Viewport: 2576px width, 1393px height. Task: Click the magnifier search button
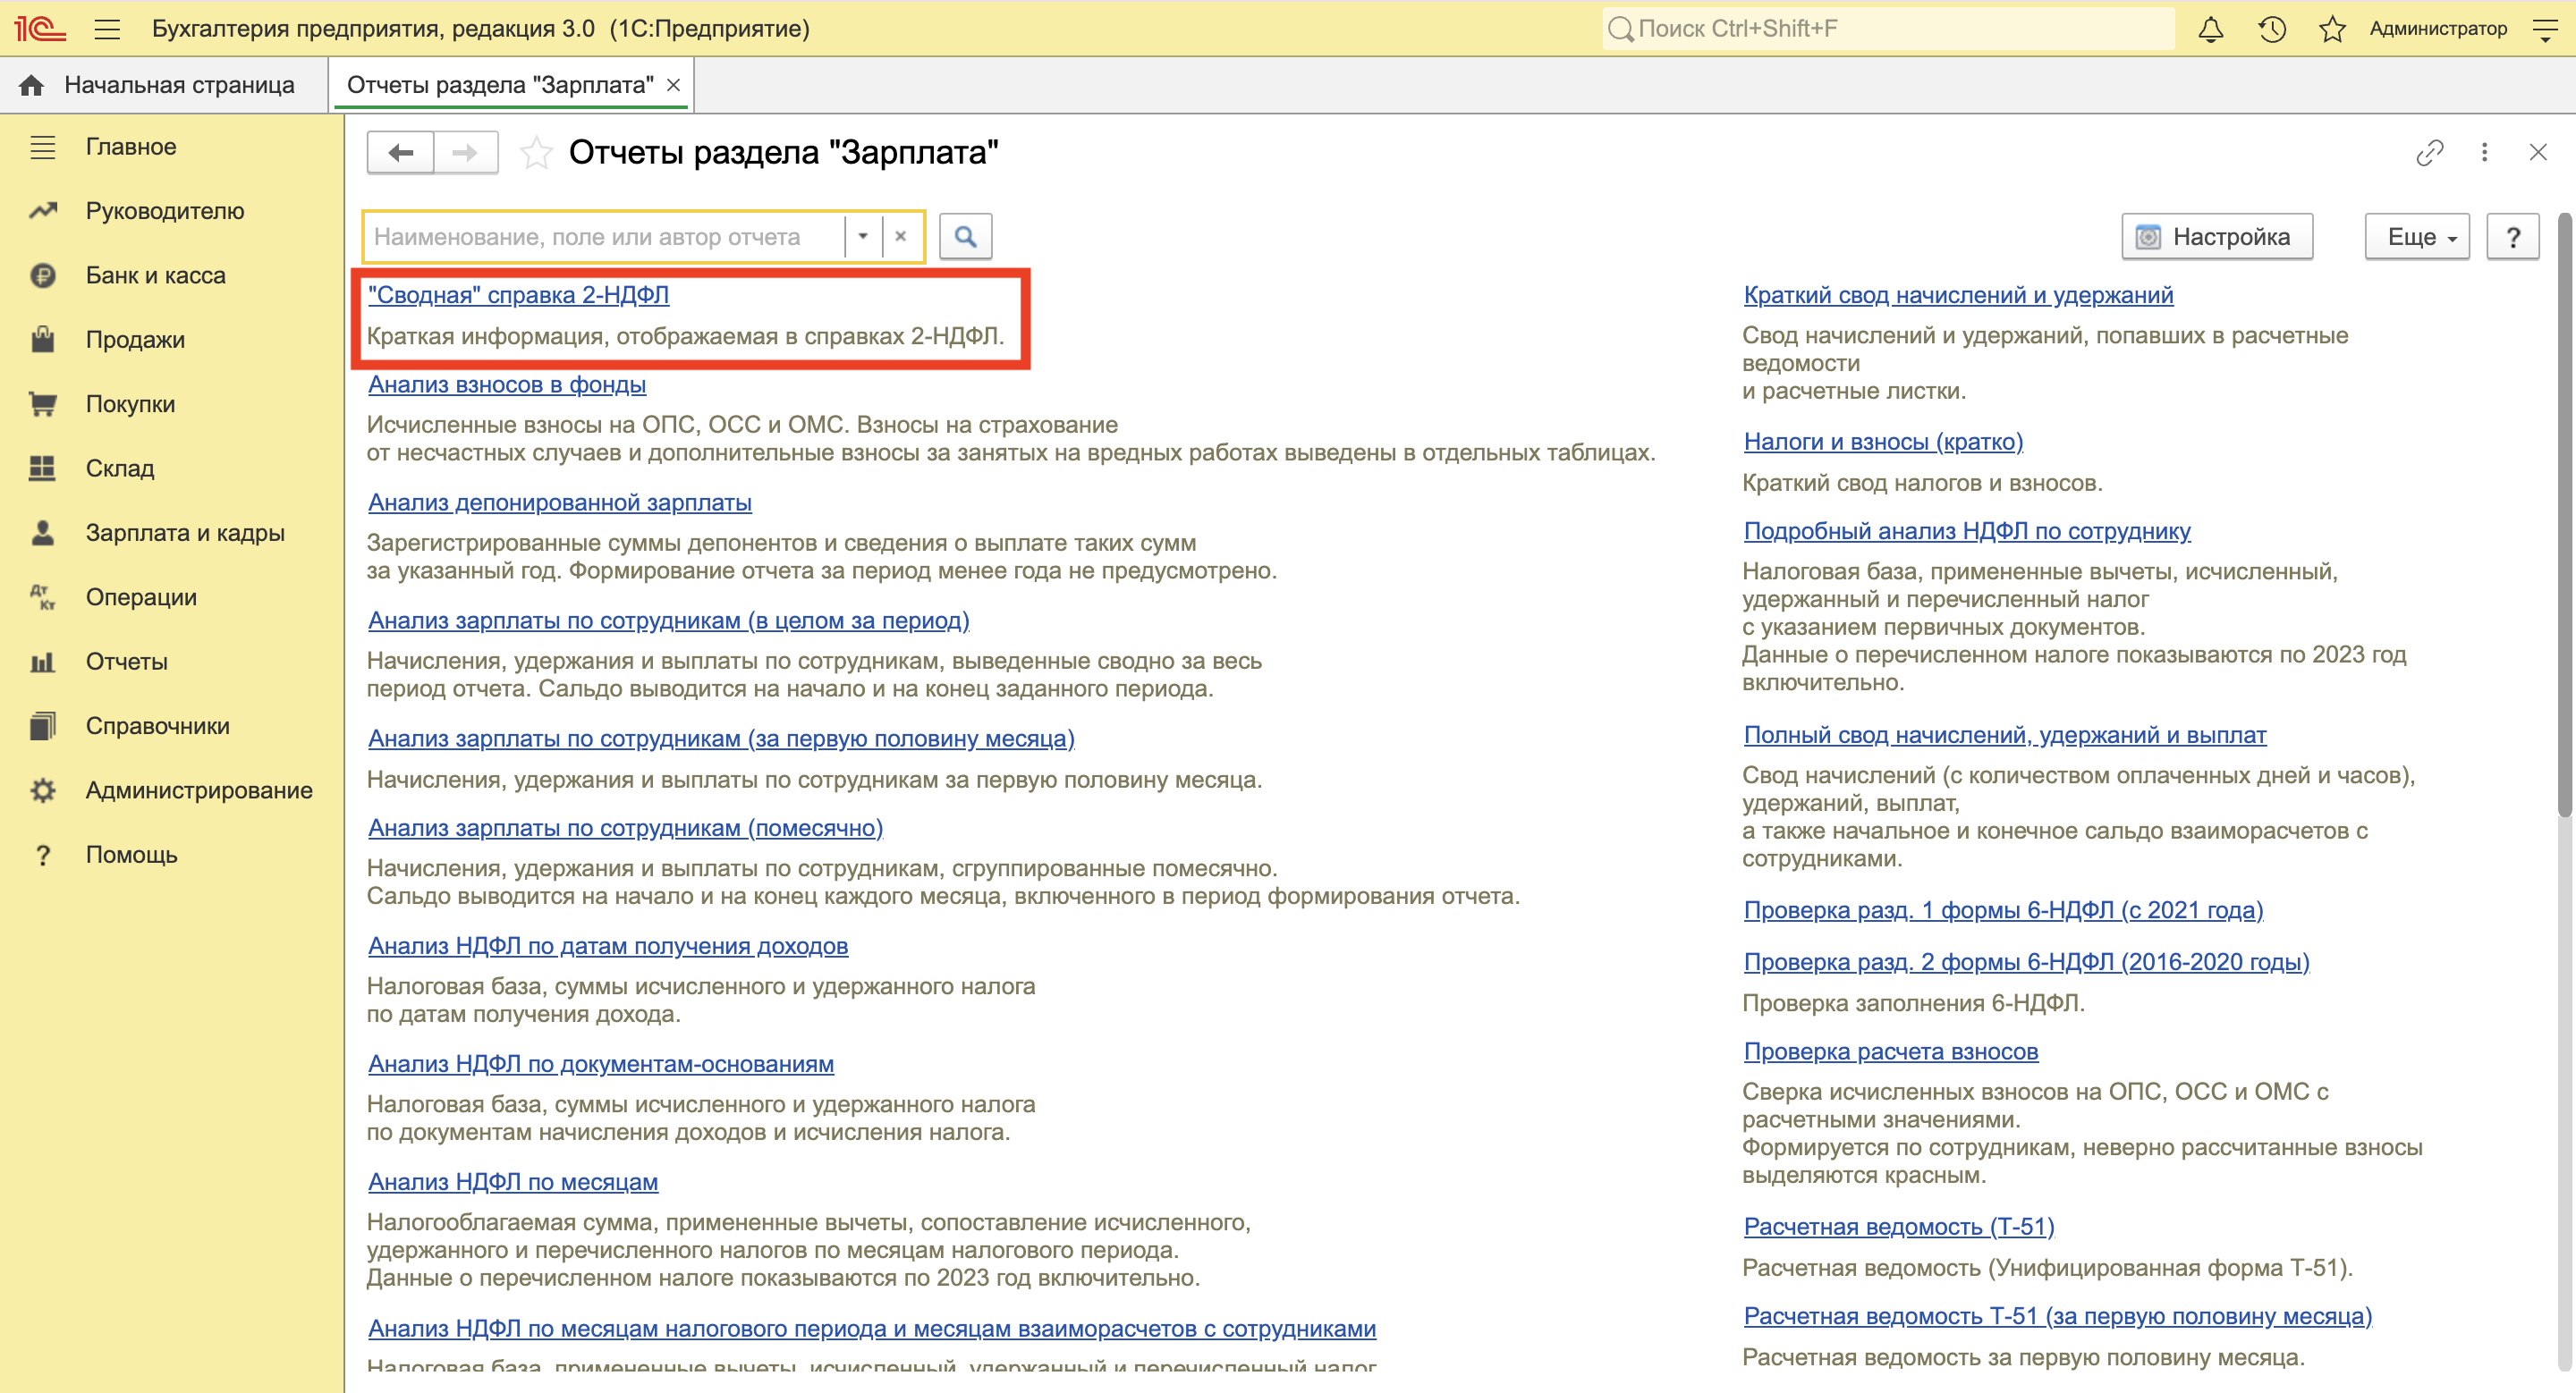coord(965,237)
